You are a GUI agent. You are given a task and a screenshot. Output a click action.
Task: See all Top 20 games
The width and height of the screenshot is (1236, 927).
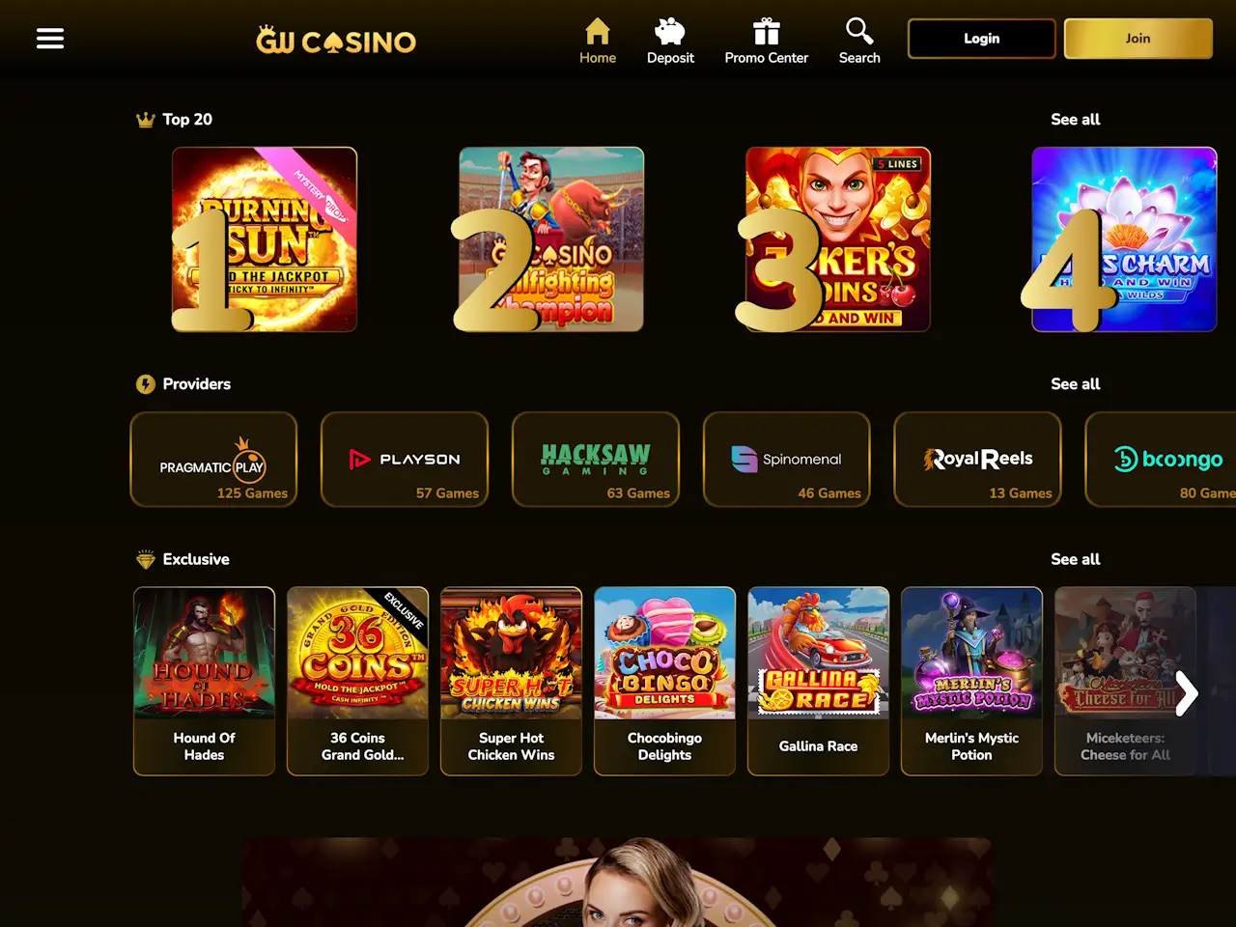tap(1076, 120)
